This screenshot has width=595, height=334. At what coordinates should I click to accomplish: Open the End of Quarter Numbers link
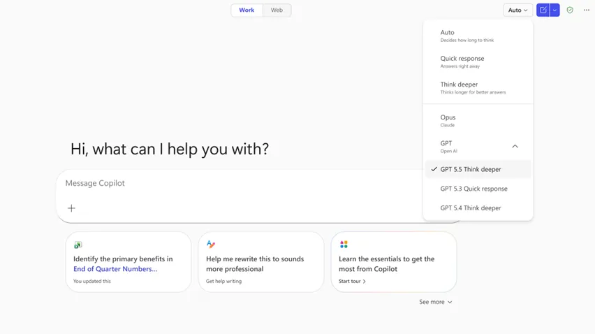click(115, 269)
